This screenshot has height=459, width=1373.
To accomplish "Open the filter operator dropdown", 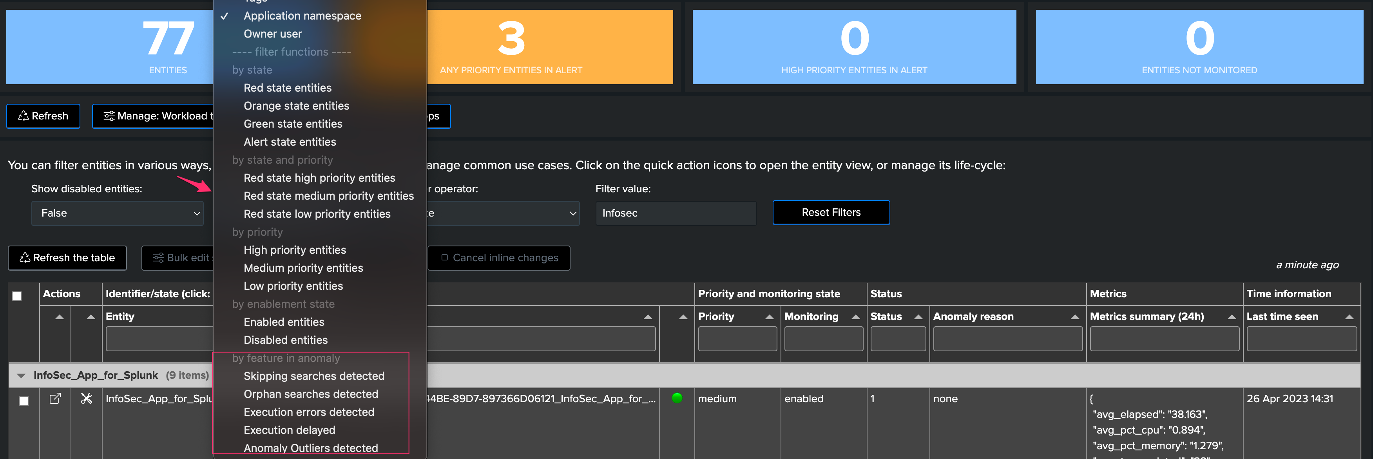I will 503,213.
